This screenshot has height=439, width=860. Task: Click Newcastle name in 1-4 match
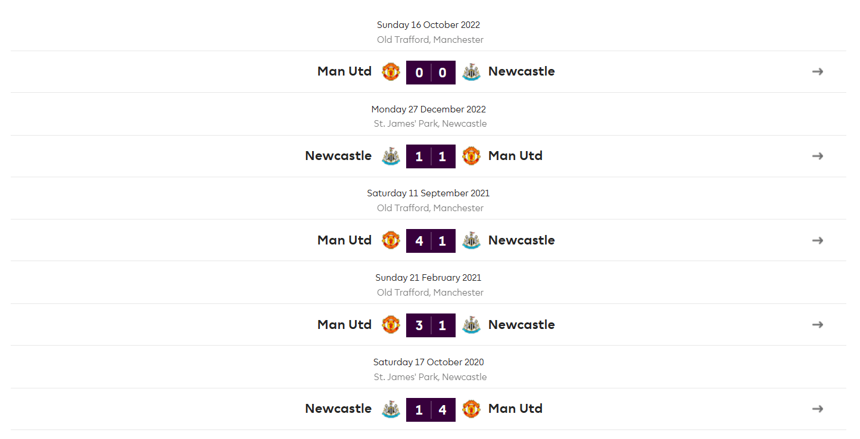click(338, 409)
